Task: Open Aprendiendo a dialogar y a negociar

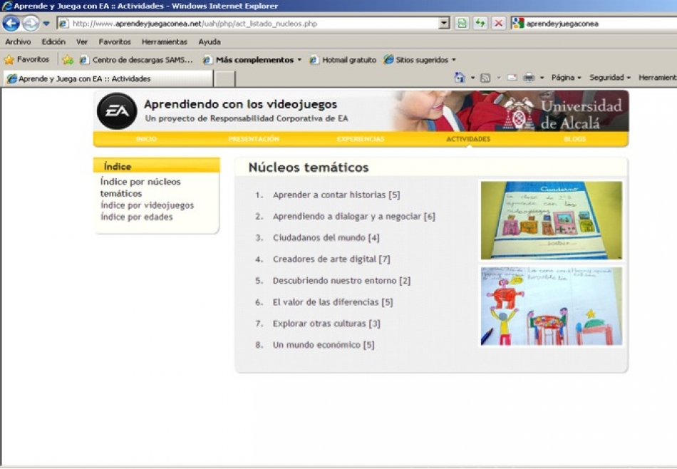Action: click(354, 217)
